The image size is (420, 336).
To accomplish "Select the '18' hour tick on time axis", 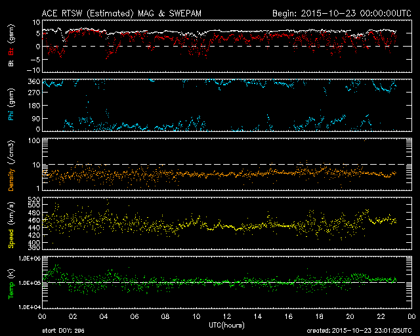I will [318, 316].
